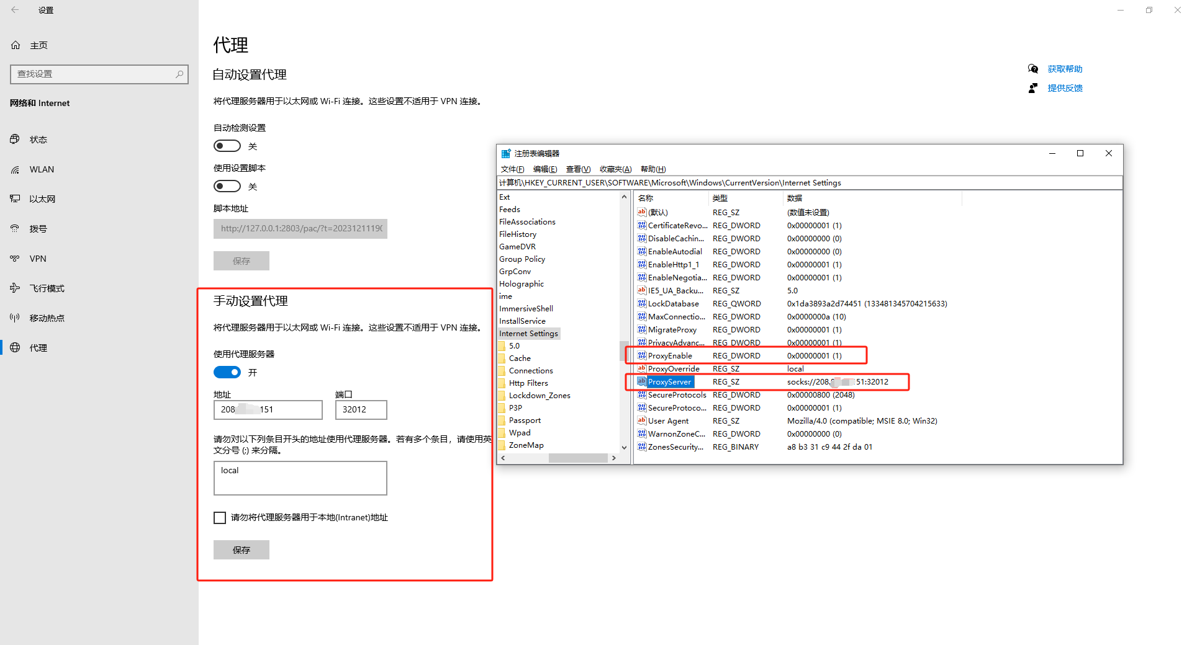Select the ProxyServer registry value
1192x645 pixels.
point(669,382)
